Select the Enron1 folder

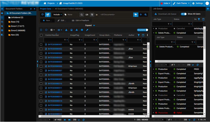[17, 26]
